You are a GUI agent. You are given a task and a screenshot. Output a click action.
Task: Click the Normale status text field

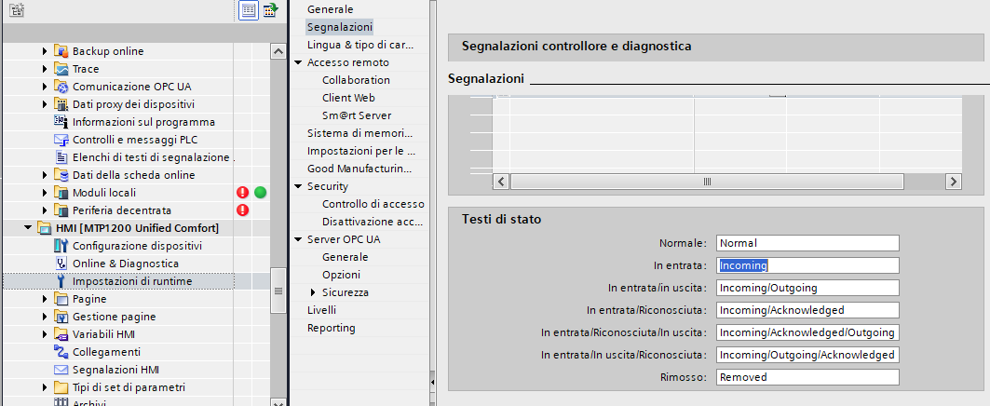tap(807, 243)
